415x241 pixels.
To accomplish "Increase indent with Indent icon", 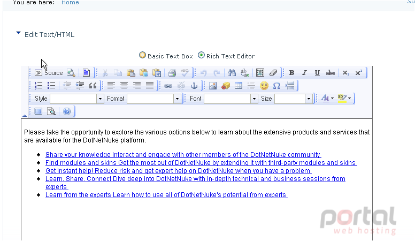I will pyautogui.click(x=80, y=86).
